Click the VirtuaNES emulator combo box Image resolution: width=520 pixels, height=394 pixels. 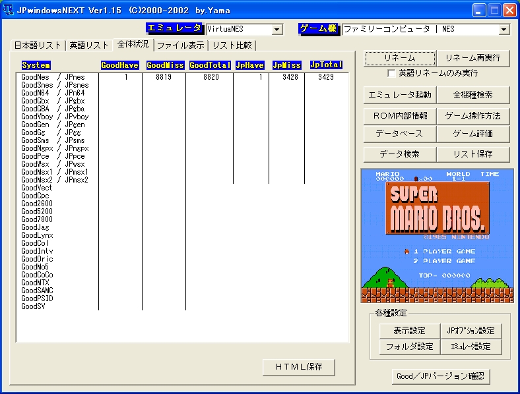pos(244,30)
